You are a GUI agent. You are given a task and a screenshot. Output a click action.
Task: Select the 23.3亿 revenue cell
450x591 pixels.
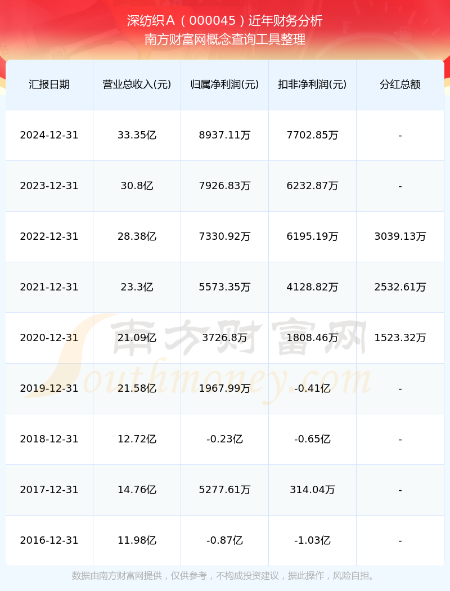(x=137, y=287)
